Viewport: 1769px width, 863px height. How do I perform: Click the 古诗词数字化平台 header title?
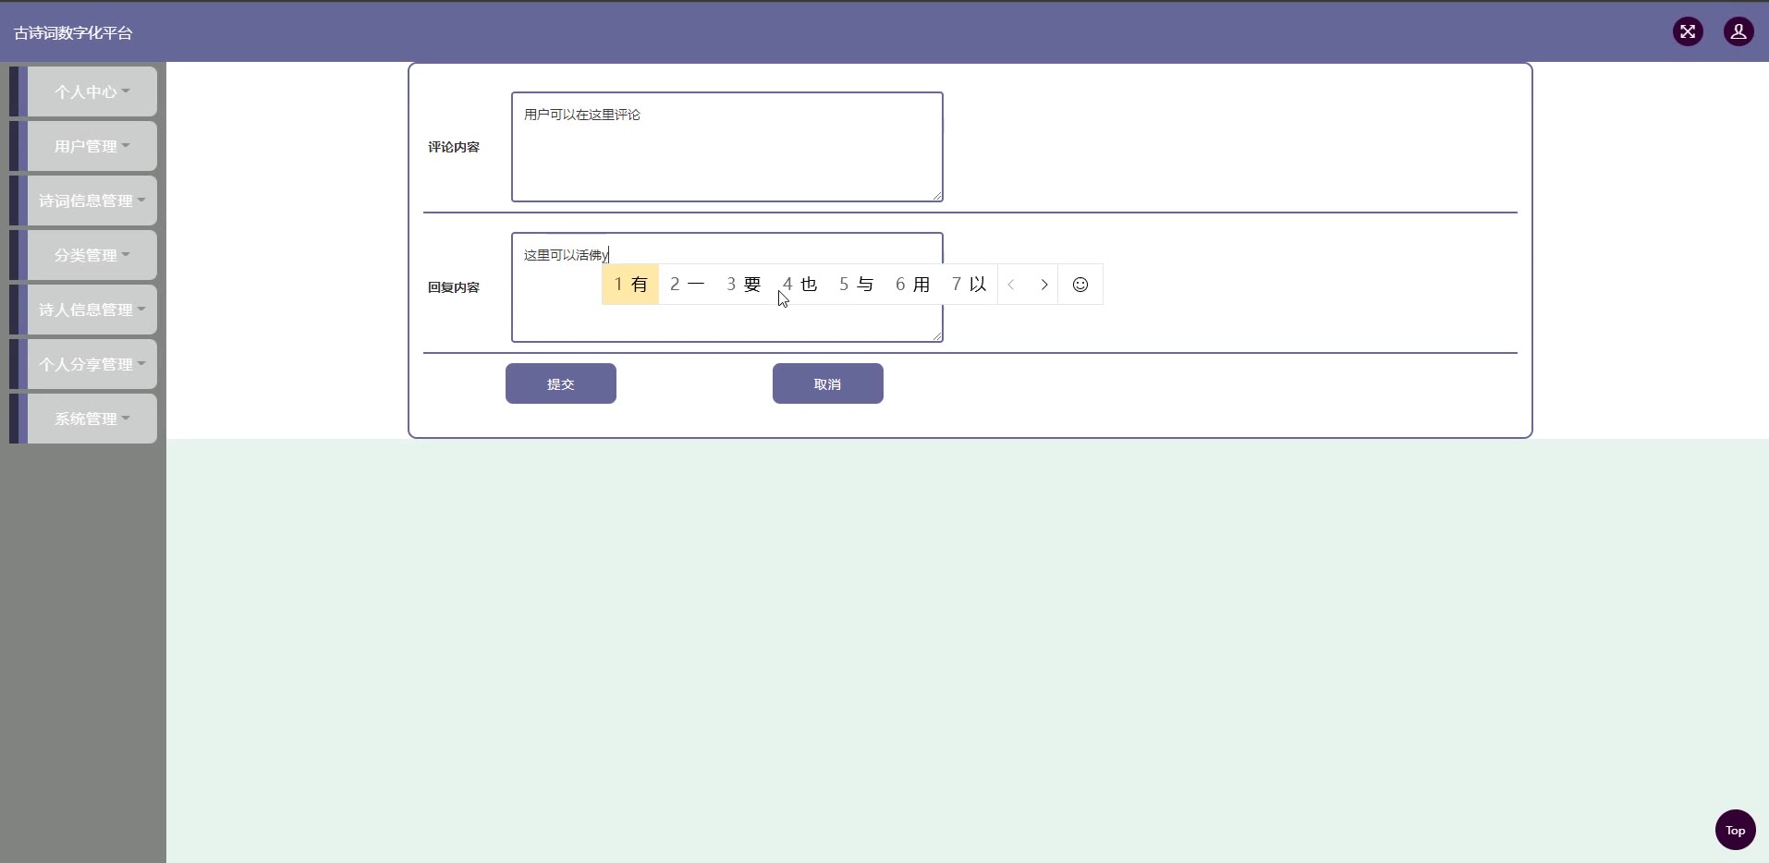coord(73,32)
